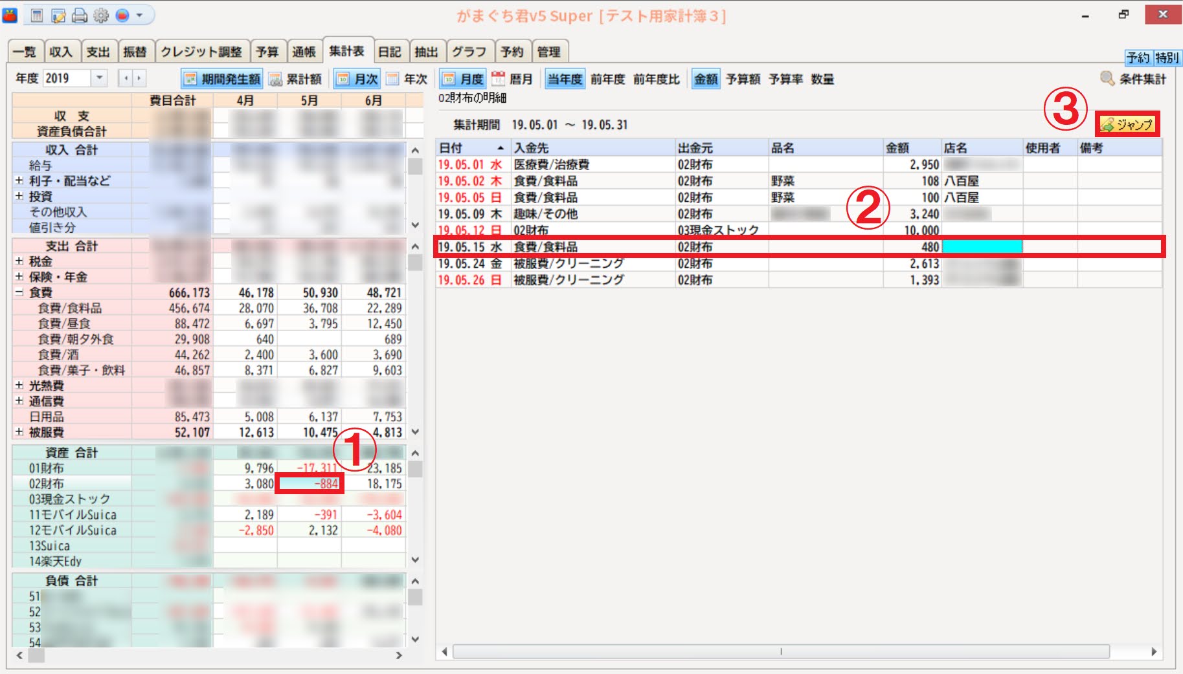Click the 入金先 column header
Screen dimensions: 1183x674
[x=593, y=148]
